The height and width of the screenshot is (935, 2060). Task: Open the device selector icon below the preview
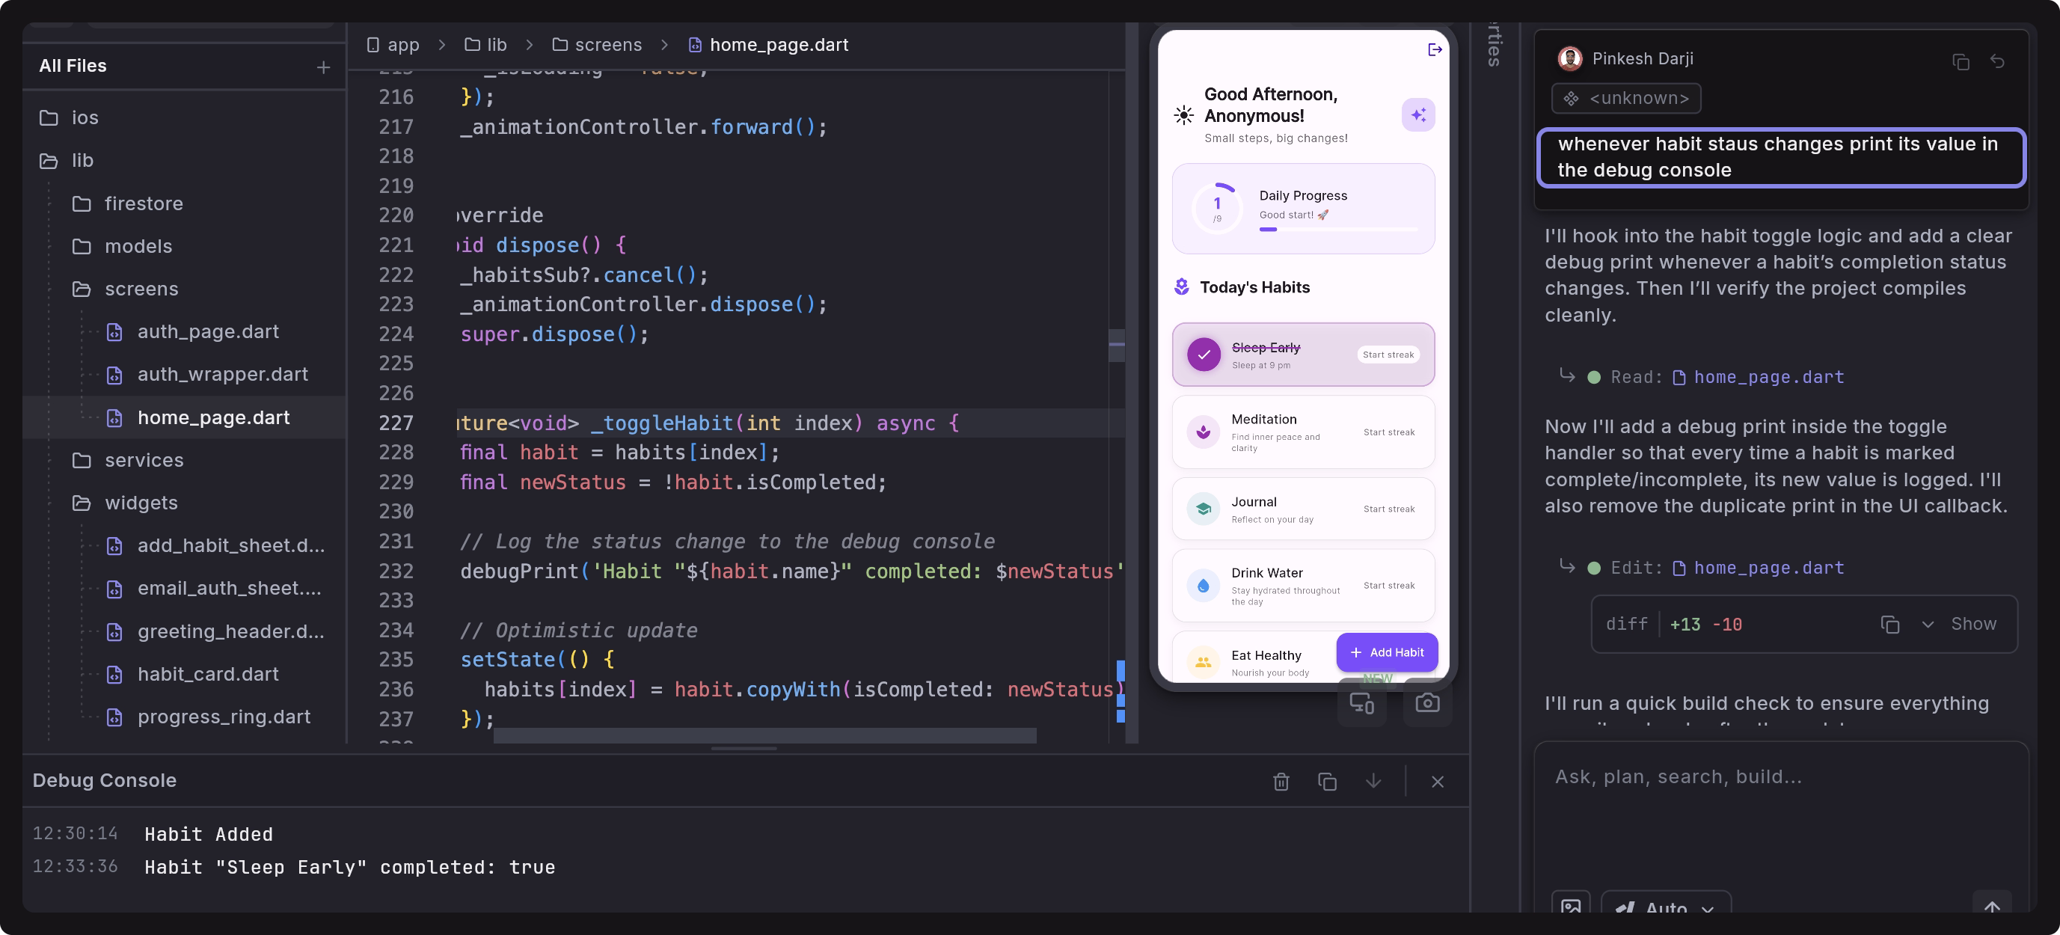click(x=1362, y=703)
